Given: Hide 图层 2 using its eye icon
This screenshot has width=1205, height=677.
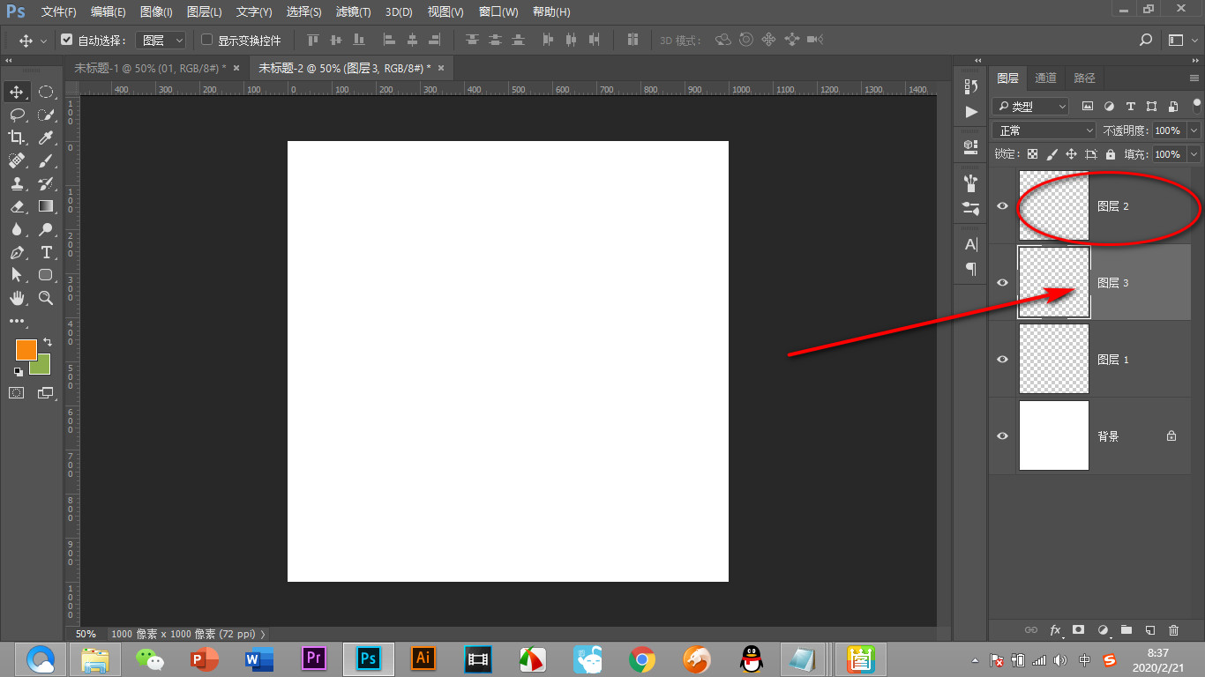Looking at the screenshot, I should coord(1002,205).
